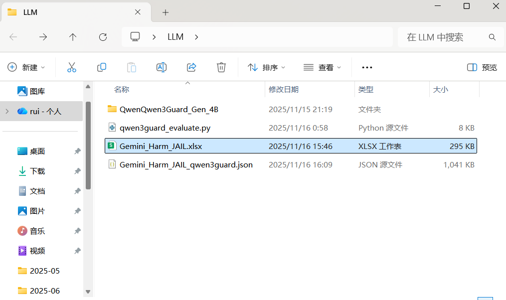
Task: Select the LLM tab
Action: pos(76,12)
